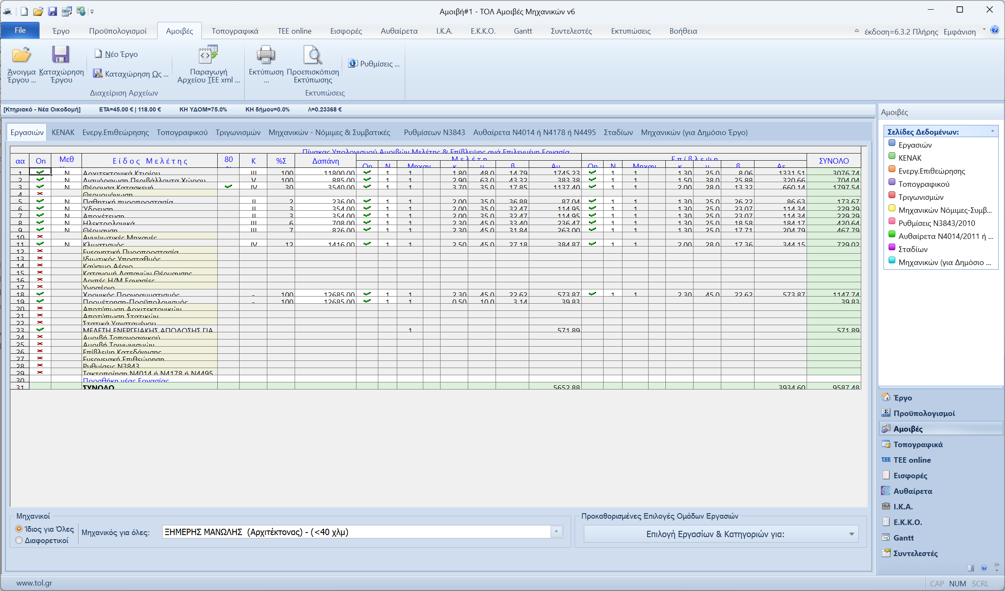Click the Καταχώρηση Ως button
1005x591 pixels.
pyautogui.click(x=131, y=74)
